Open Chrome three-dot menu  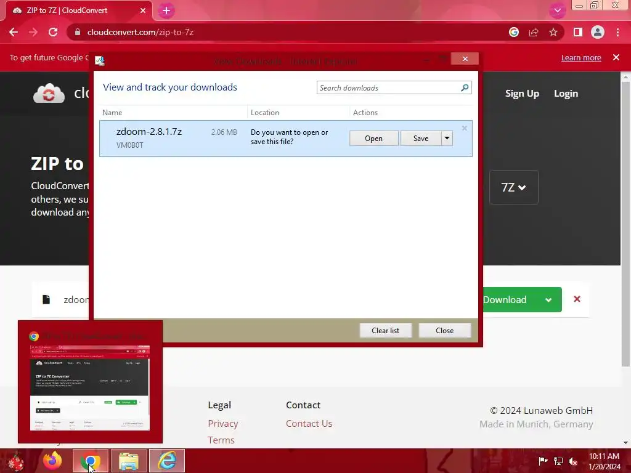click(617, 32)
